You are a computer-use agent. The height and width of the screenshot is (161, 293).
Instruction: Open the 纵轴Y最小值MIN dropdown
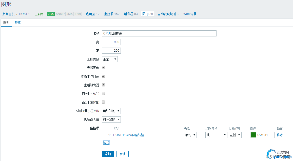tap(111, 111)
